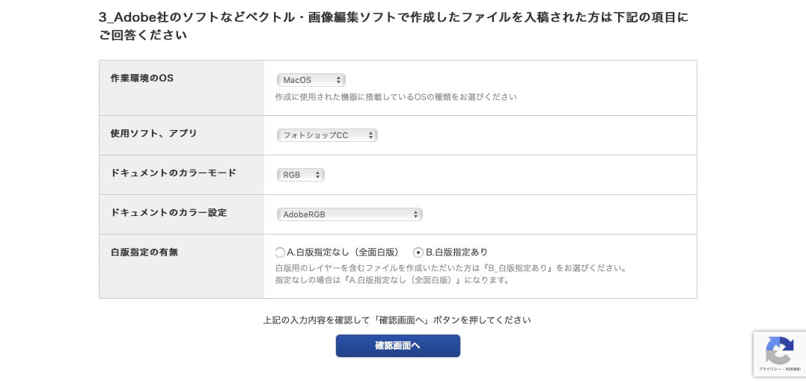Expand the RGB color mode dropdown
The width and height of the screenshot is (806, 381).
(x=300, y=175)
